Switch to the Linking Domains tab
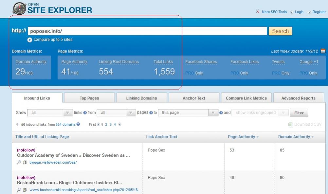Viewport: 328px width, 194px height. [x=142, y=98]
